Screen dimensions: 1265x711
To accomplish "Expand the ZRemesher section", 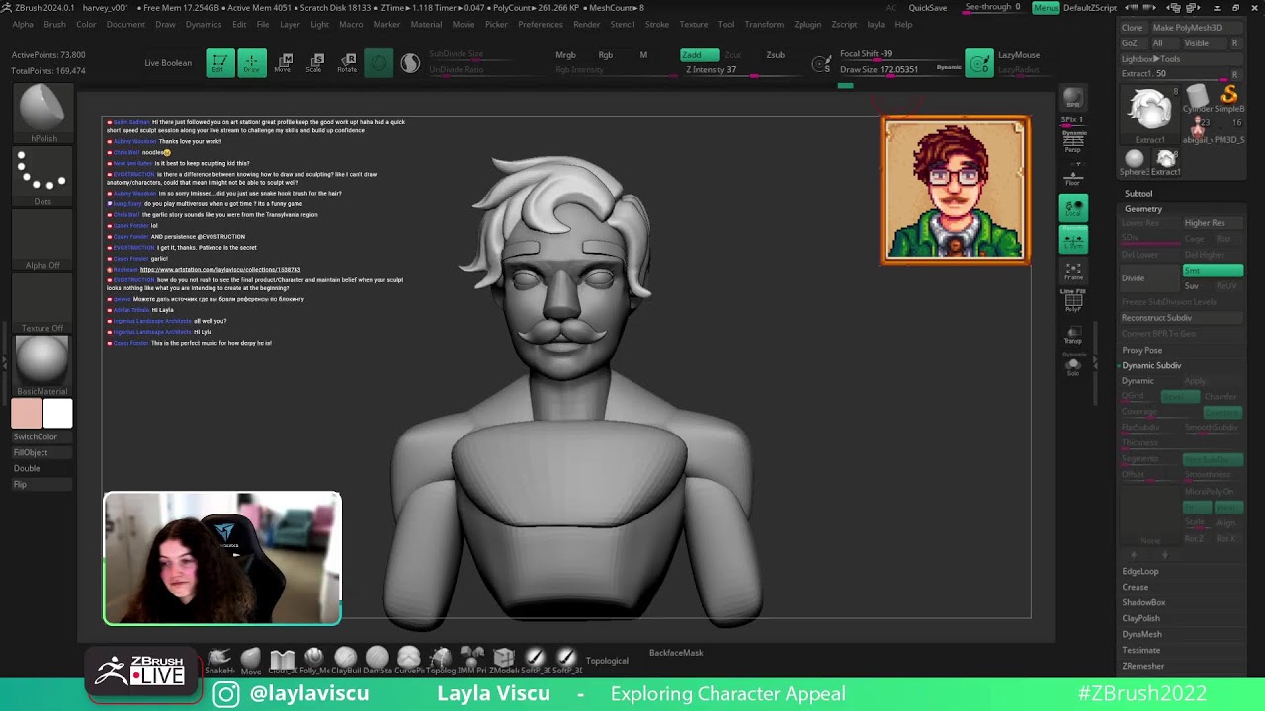I will [1143, 666].
